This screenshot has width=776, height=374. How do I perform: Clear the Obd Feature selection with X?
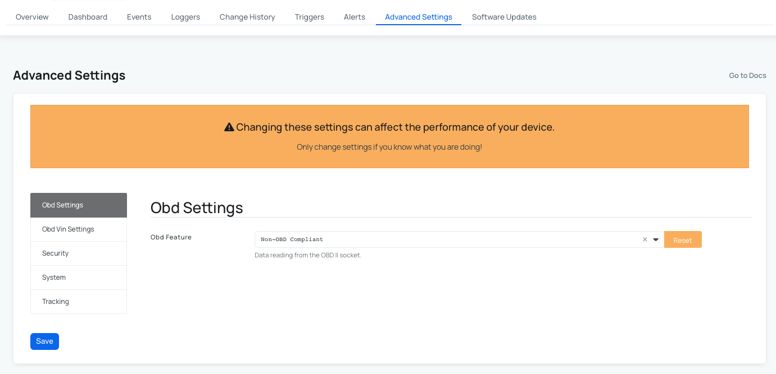pyautogui.click(x=645, y=239)
